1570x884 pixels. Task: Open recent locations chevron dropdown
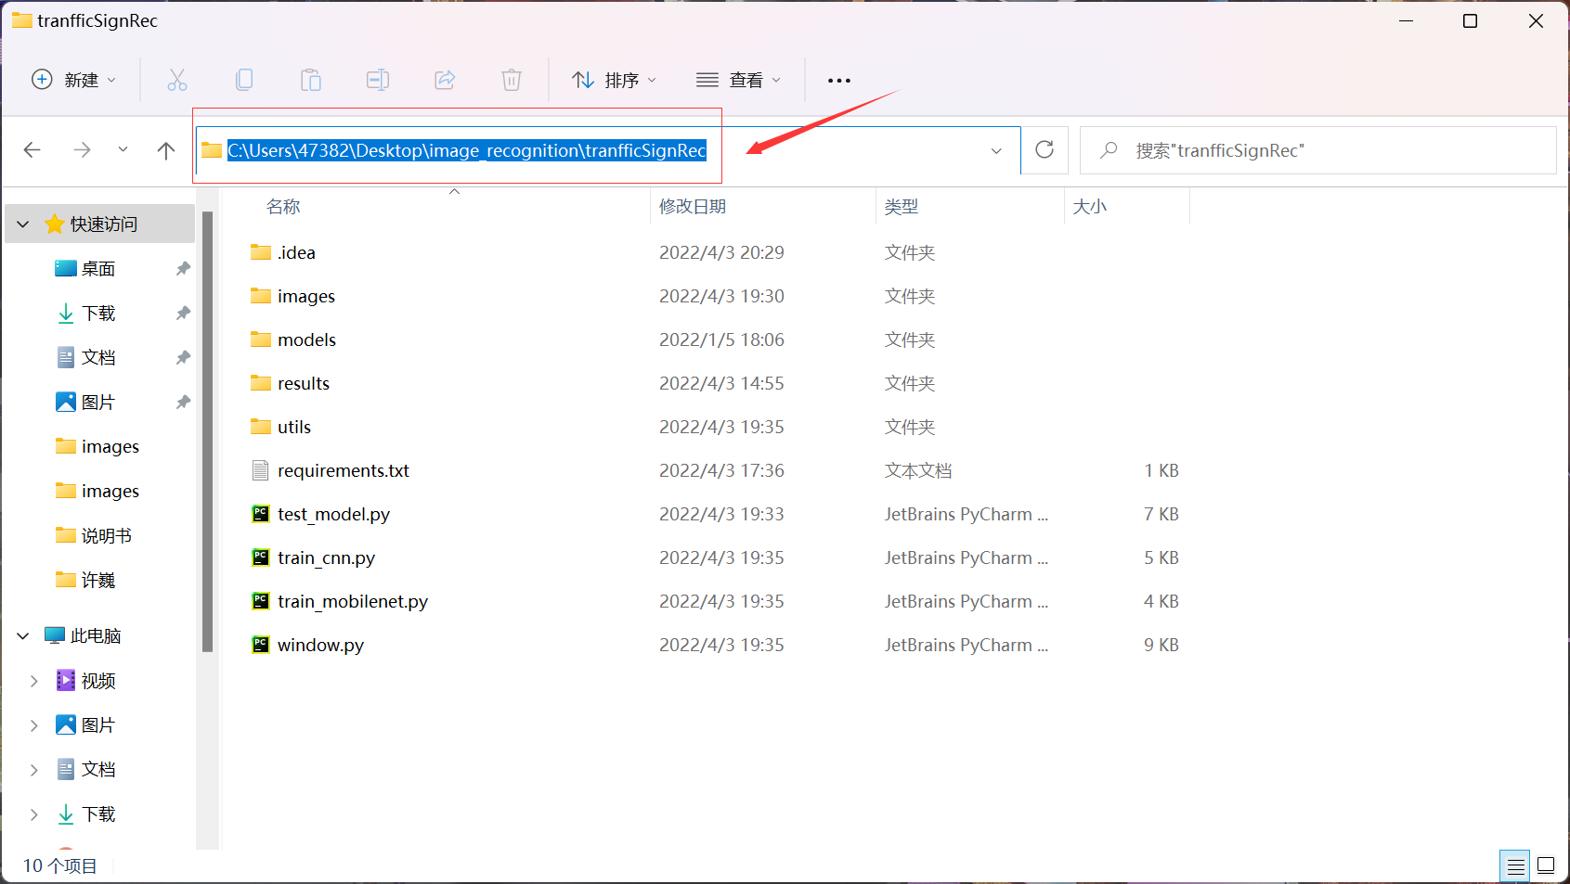pos(123,149)
